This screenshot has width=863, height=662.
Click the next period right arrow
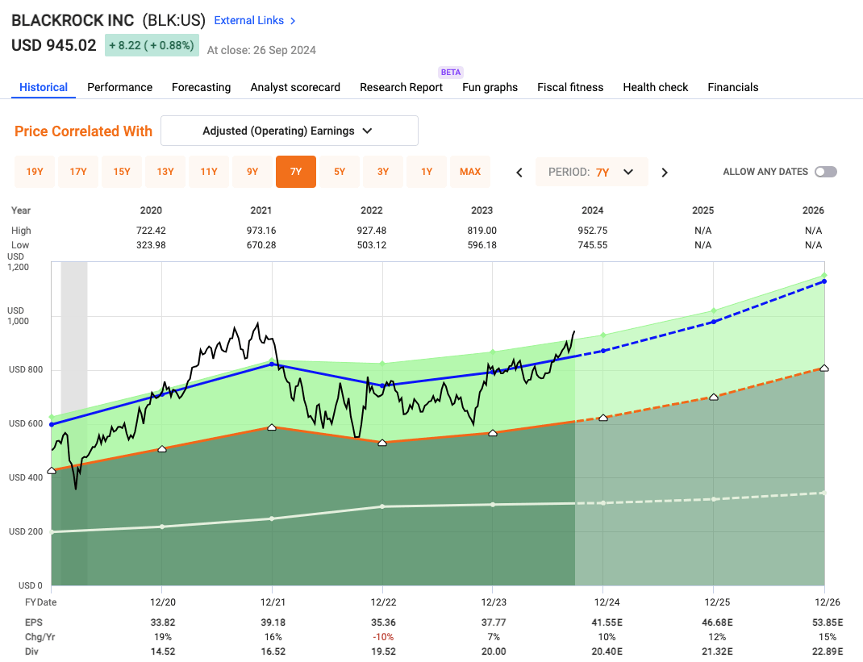665,172
